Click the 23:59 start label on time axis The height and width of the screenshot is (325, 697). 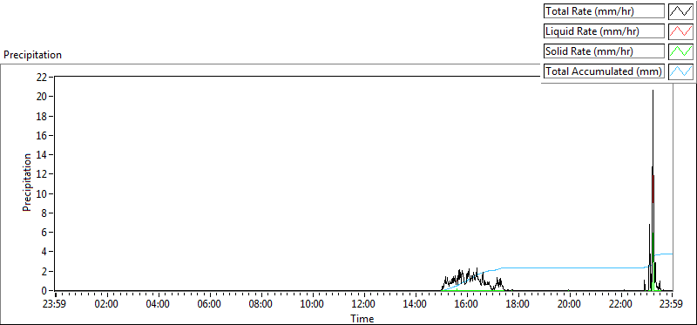click(x=55, y=305)
